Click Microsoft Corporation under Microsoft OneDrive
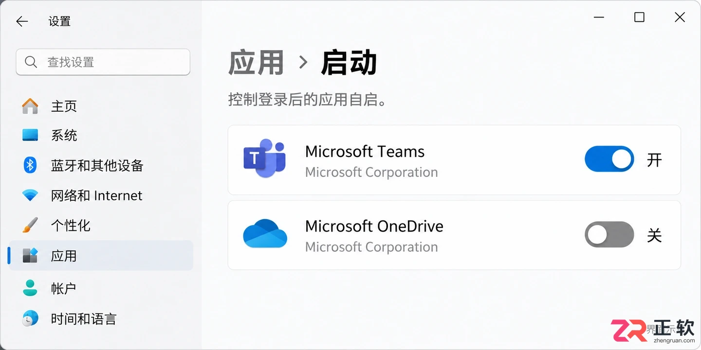This screenshot has width=701, height=350. click(371, 247)
